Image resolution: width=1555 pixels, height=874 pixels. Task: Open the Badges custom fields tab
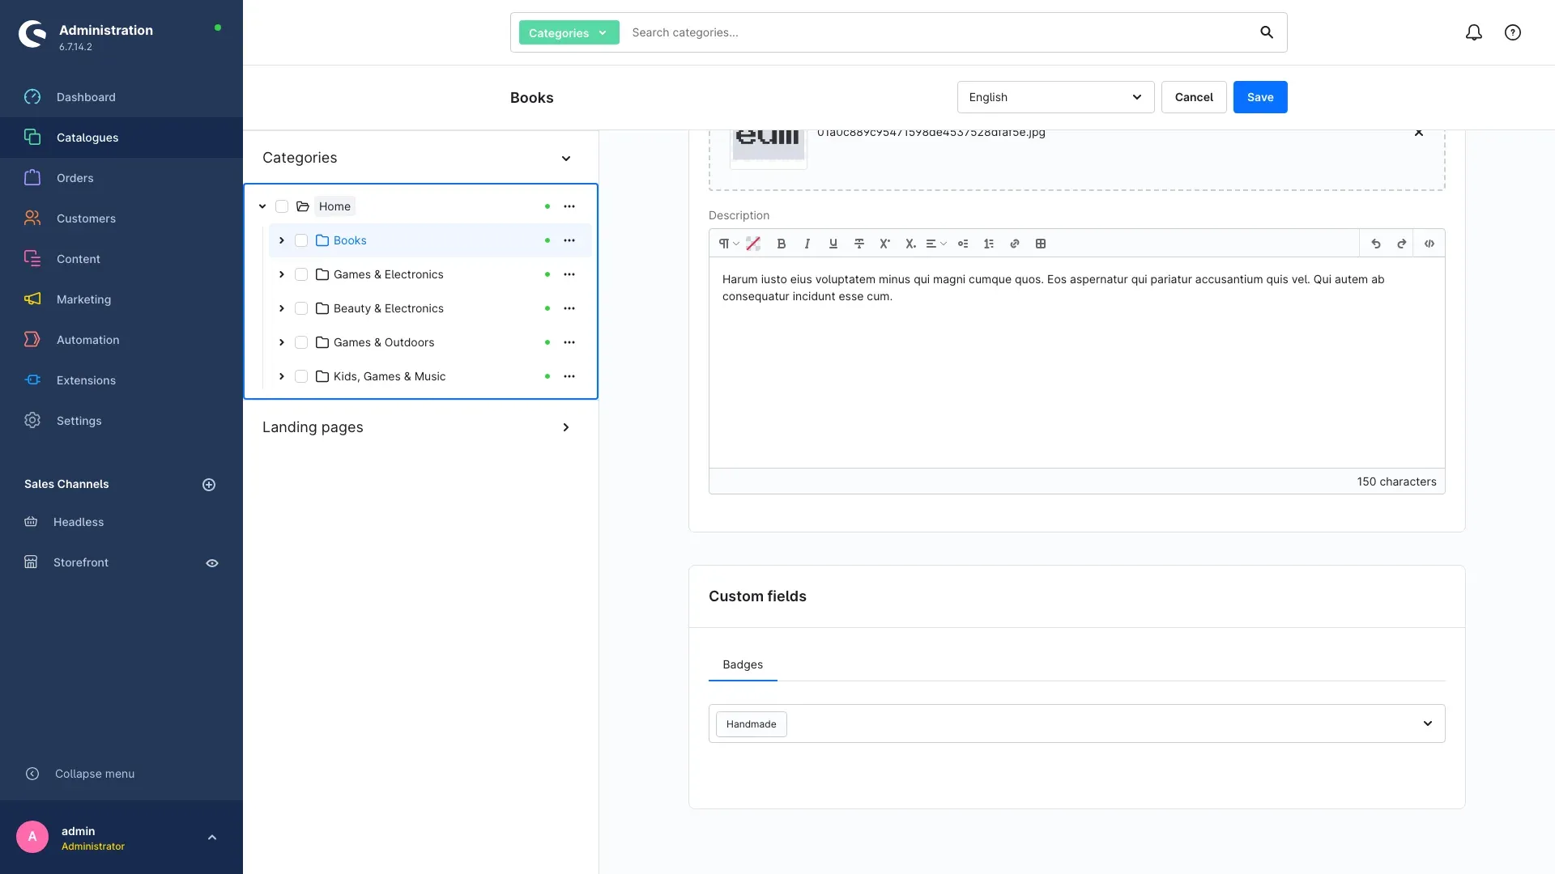743,664
